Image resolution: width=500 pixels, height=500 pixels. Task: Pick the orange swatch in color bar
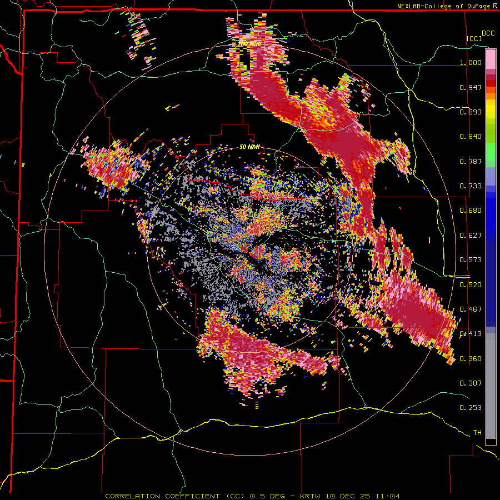491,96
